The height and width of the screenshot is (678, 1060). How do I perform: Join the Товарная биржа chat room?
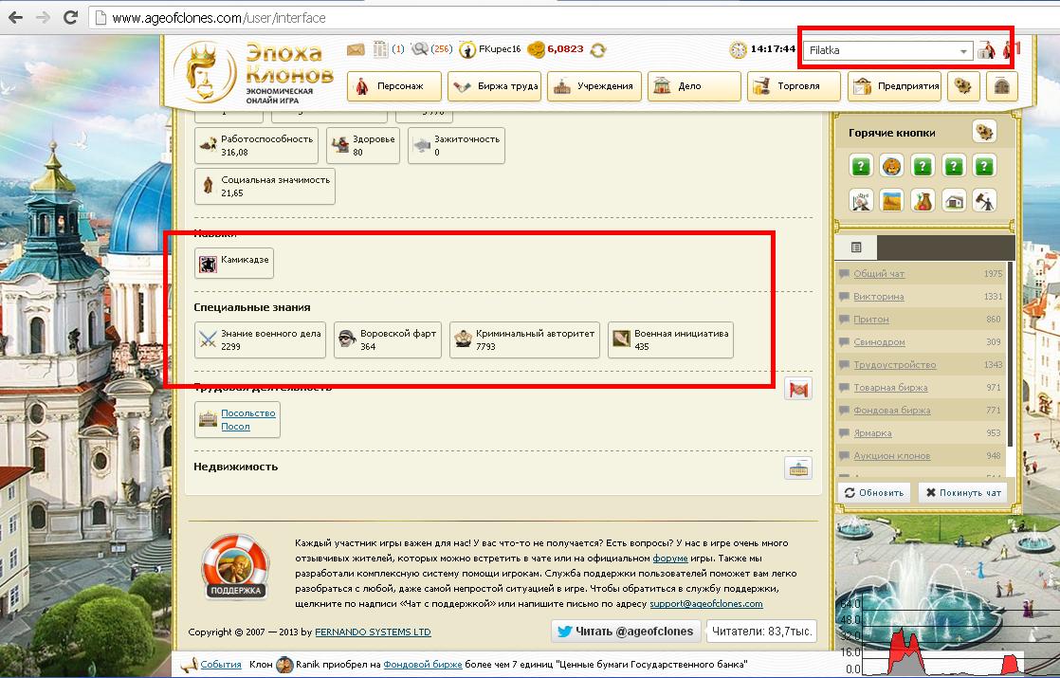890,387
